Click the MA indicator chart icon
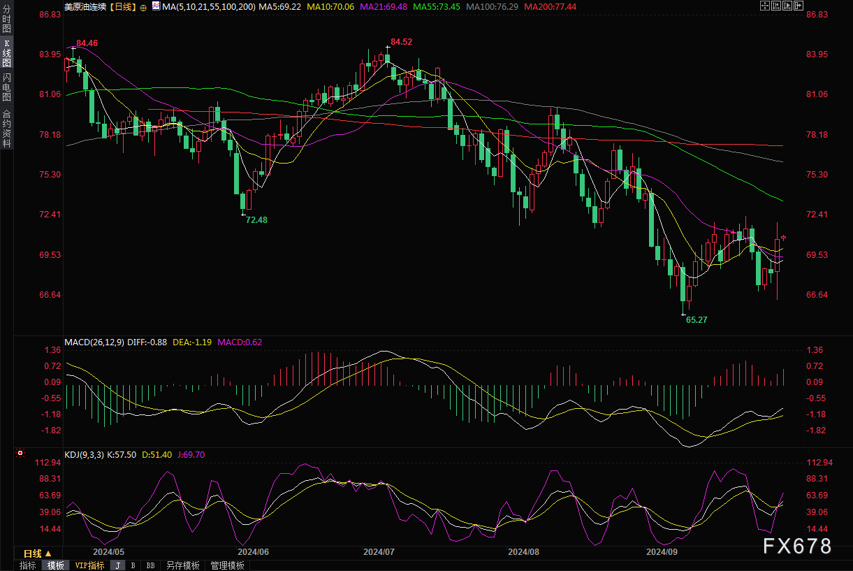 pos(155,6)
